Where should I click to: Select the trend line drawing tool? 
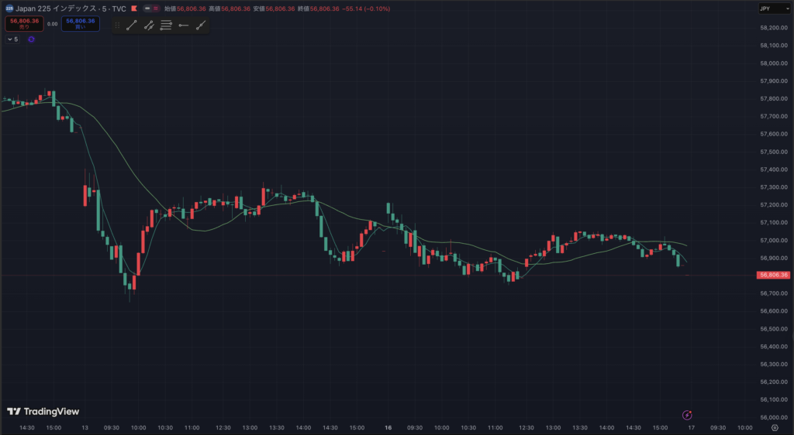[131, 25]
